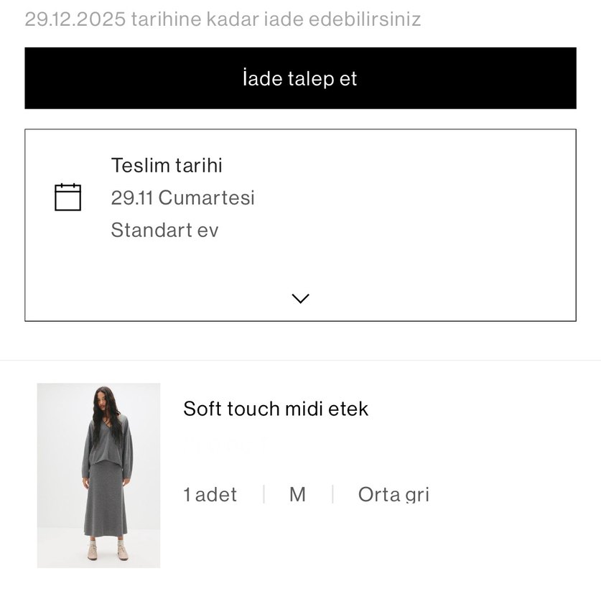Select the delivery date 29.11 Cumartesi
Viewport: 601px width, 589px height.
pyautogui.click(x=183, y=198)
